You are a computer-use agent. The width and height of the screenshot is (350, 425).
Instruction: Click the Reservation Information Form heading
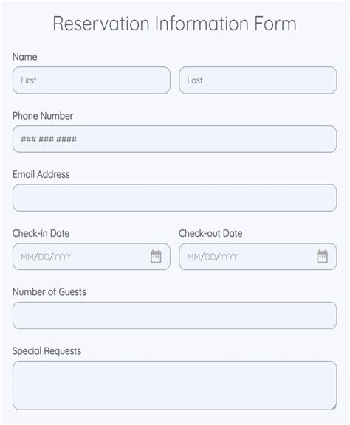coord(174,24)
